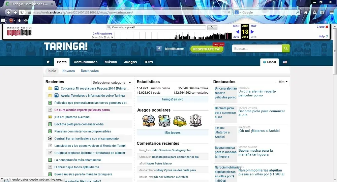Go to Taringa home via house icon
The image size is (337, 182).
48,62
